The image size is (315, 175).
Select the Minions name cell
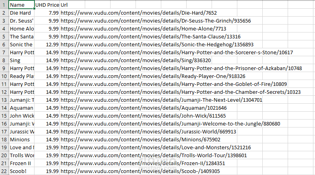21,139
